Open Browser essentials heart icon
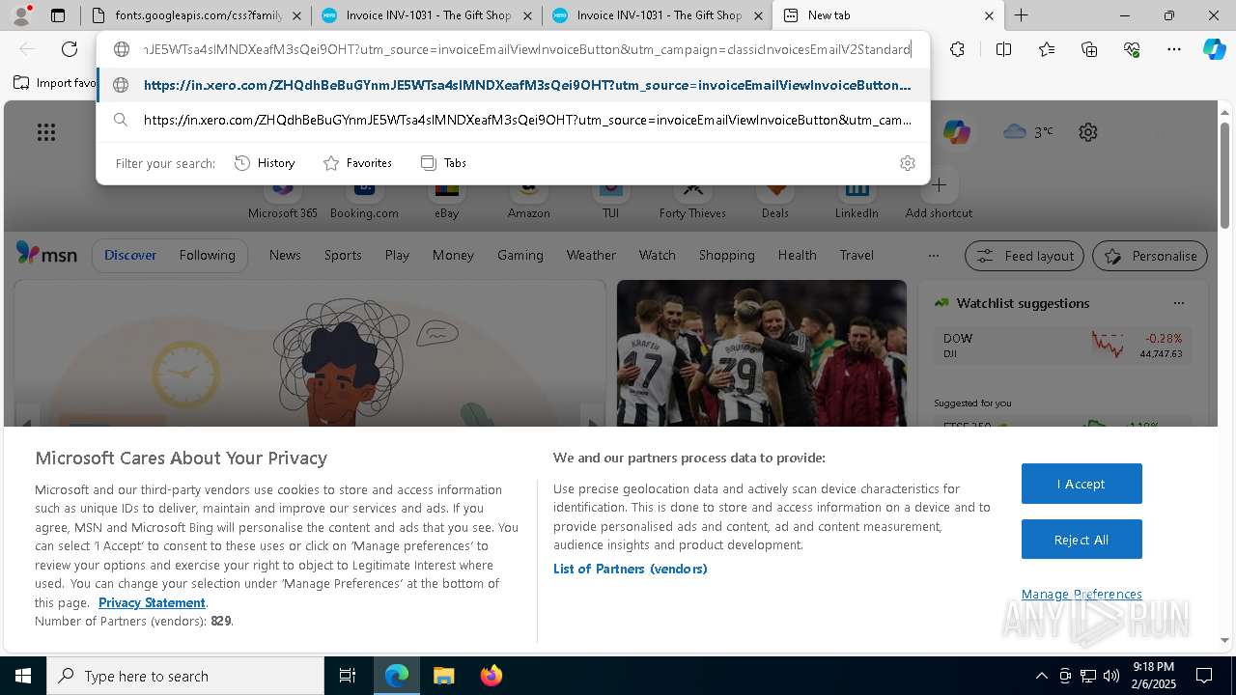 point(1132,49)
